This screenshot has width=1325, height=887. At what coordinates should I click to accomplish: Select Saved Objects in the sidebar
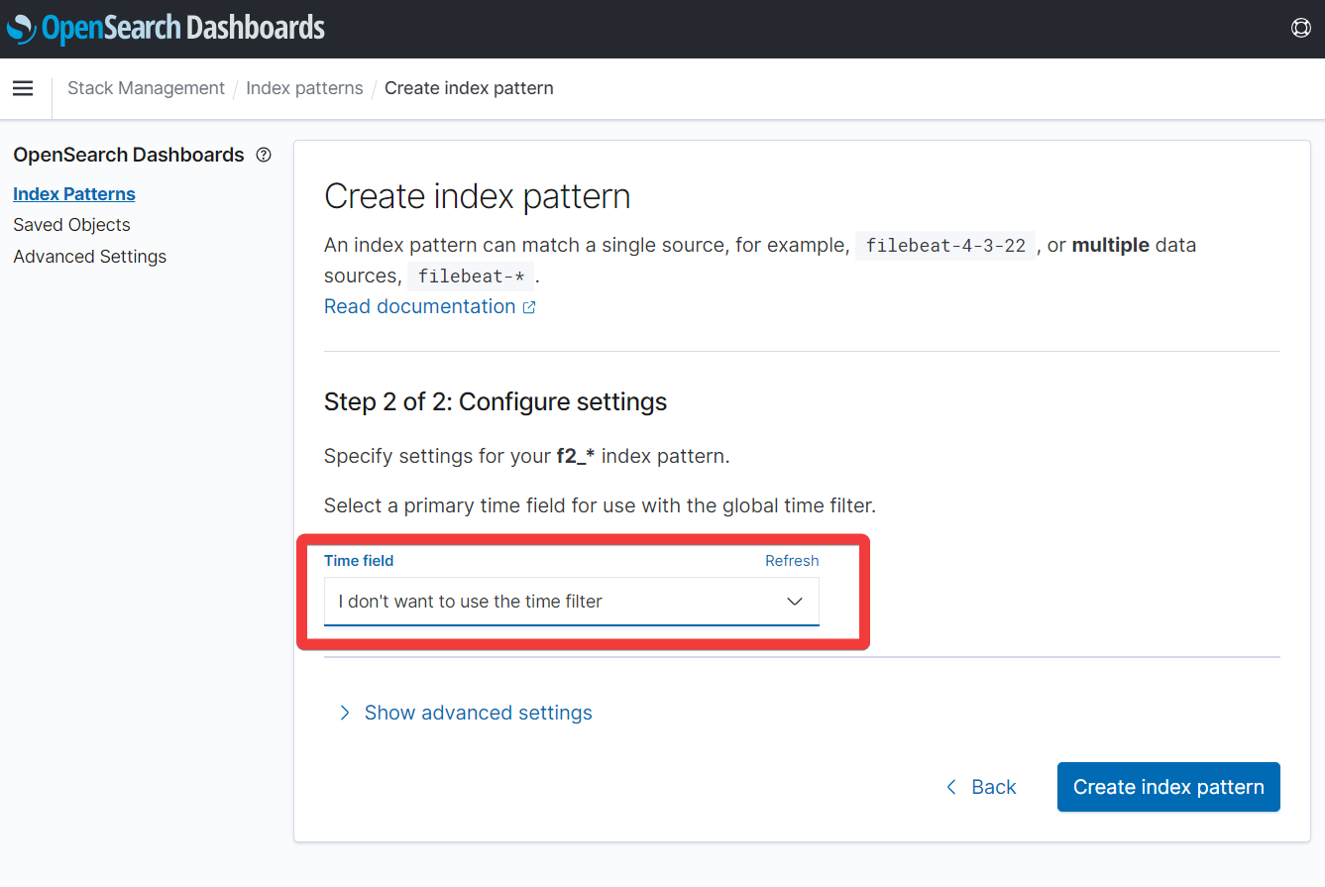pyautogui.click(x=71, y=225)
